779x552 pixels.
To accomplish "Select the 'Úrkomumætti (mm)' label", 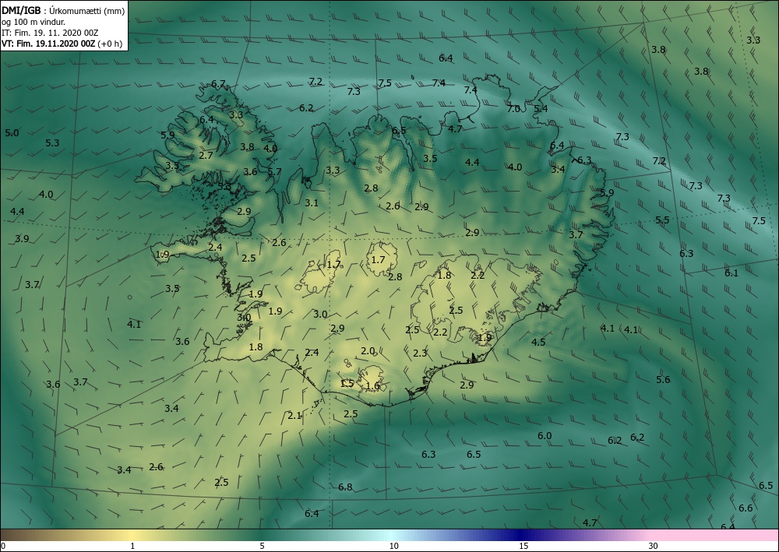I will pos(87,11).
